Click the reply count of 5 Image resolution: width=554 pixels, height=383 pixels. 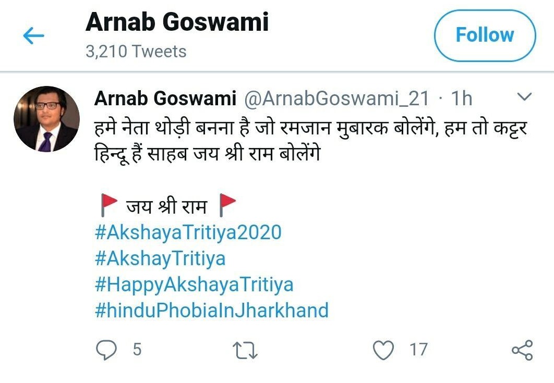click(x=137, y=350)
